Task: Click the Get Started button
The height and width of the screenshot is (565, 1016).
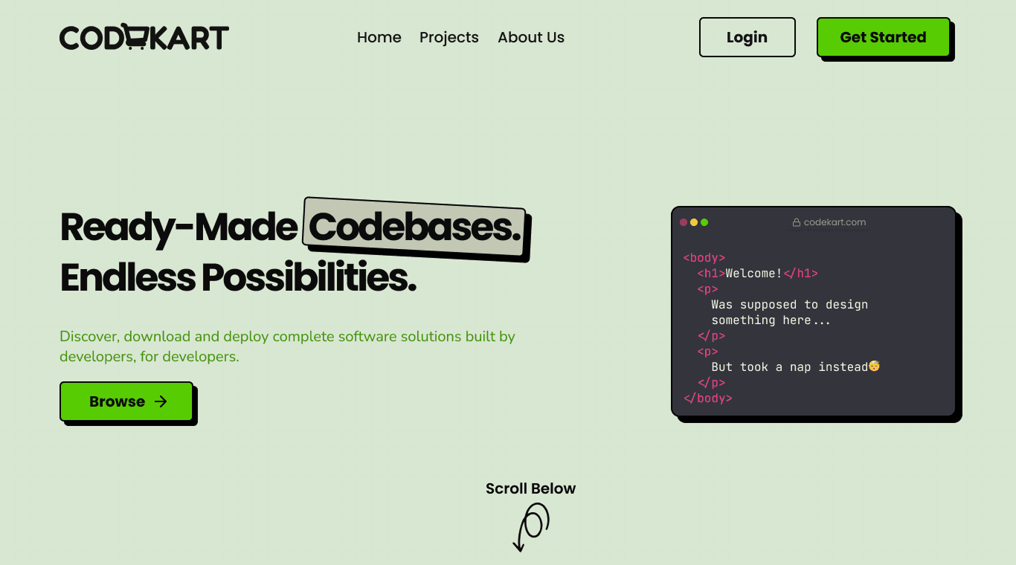Action: click(884, 37)
